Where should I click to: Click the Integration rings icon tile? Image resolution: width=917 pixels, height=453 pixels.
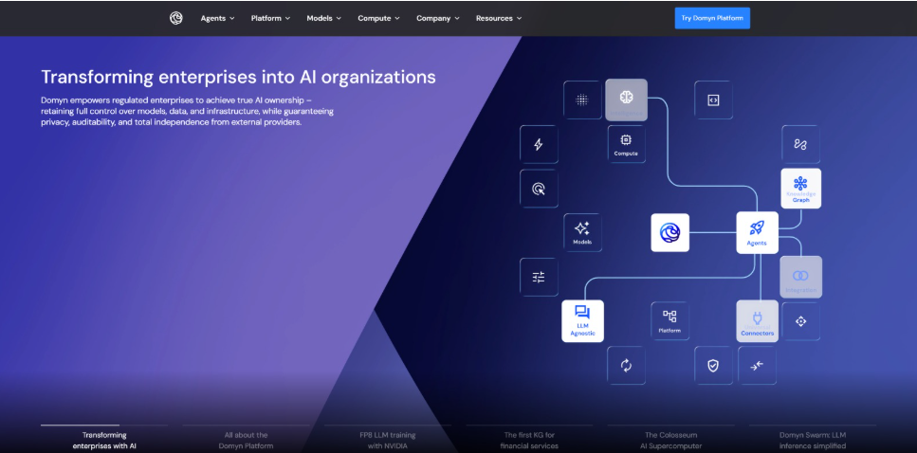point(800,276)
